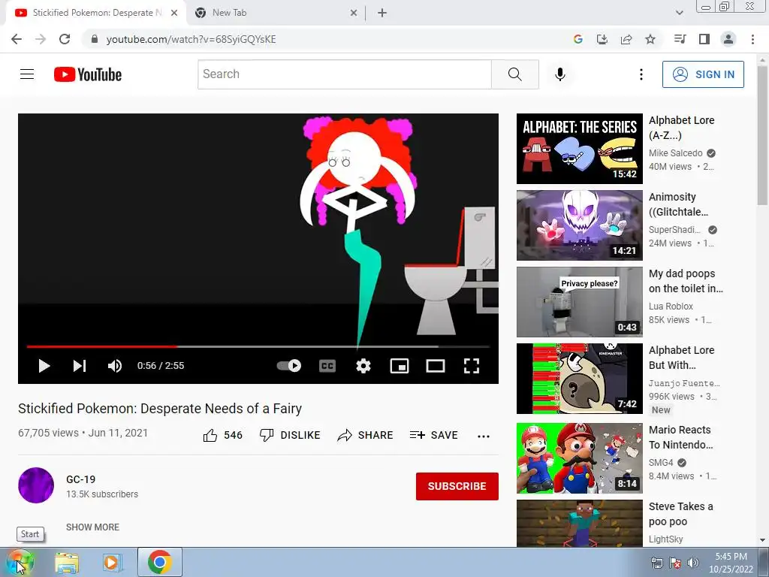The height and width of the screenshot is (577, 769).
Task: Open GC-19 channel avatar
Action: [x=36, y=485]
